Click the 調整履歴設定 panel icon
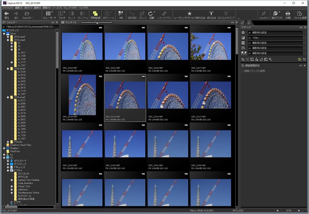This screenshot has width=309, height=214. coord(243,65)
